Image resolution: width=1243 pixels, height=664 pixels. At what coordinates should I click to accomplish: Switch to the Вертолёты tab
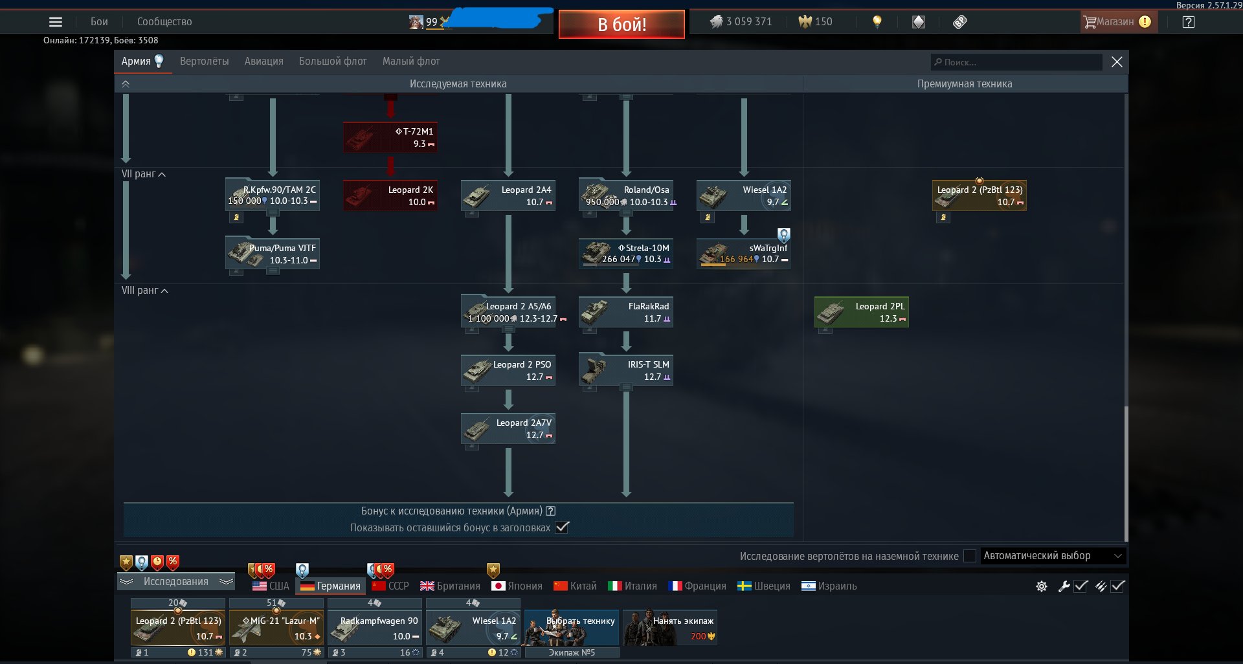coord(205,61)
